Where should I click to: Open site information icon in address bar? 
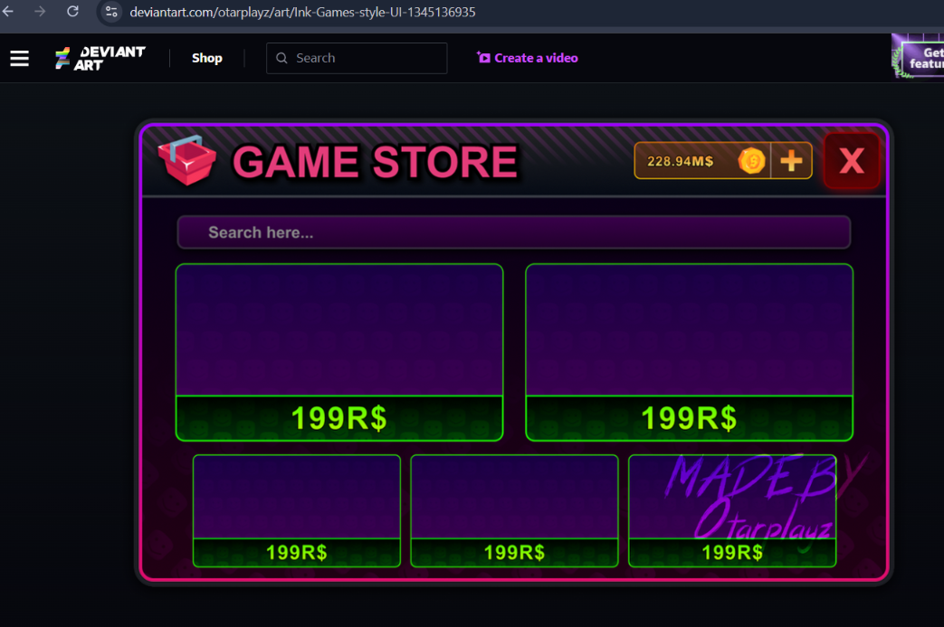pos(111,12)
